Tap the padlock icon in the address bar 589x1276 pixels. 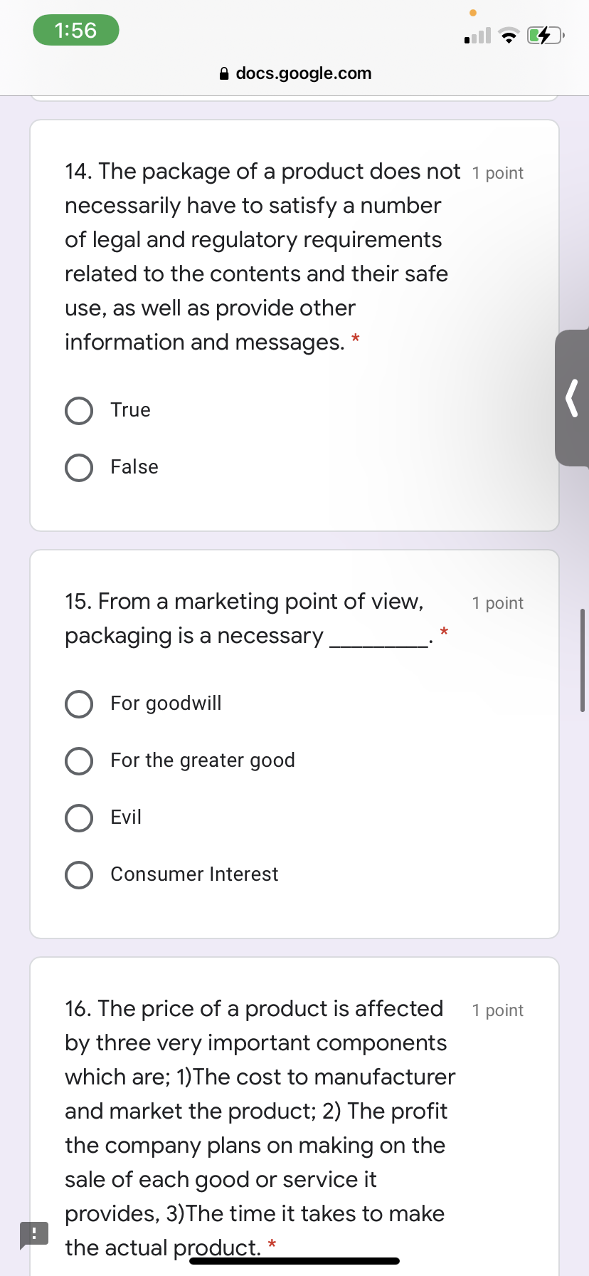pyautogui.click(x=223, y=73)
